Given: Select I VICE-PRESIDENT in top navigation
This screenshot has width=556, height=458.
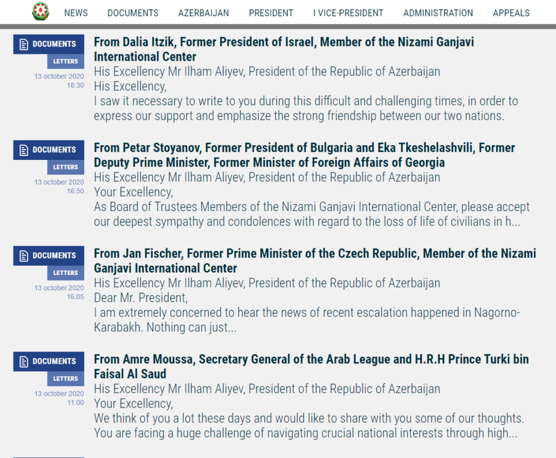Looking at the screenshot, I should (x=348, y=13).
